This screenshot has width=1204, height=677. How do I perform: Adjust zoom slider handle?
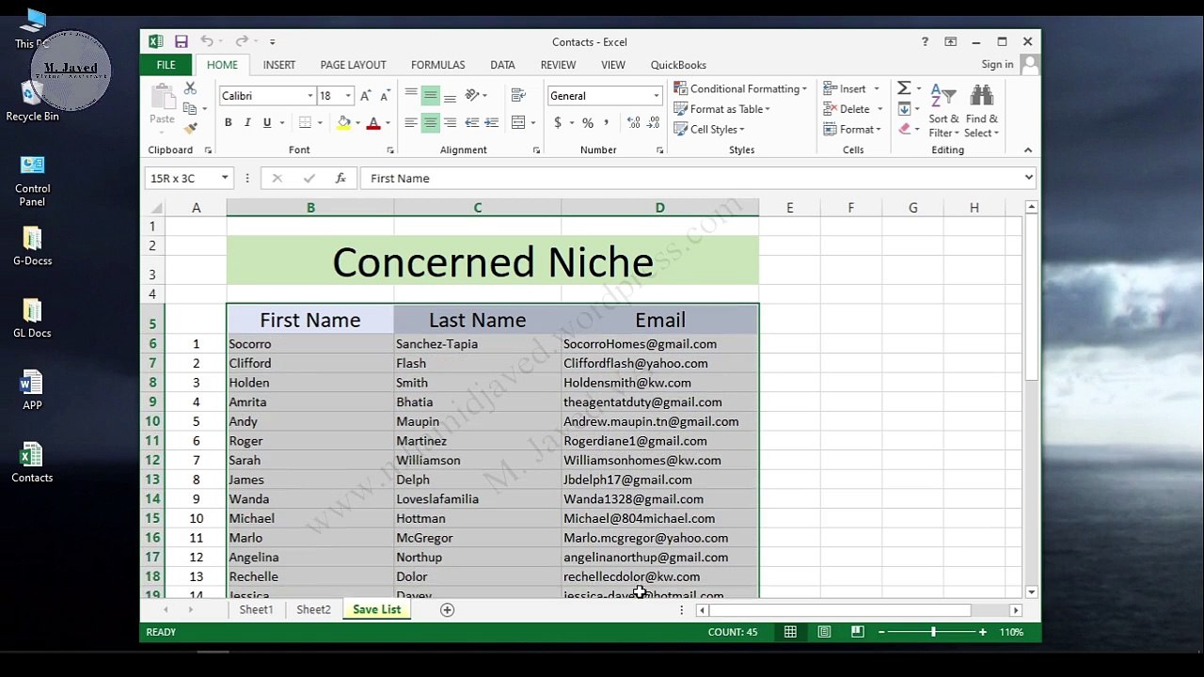pyautogui.click(x=933, y=632)
